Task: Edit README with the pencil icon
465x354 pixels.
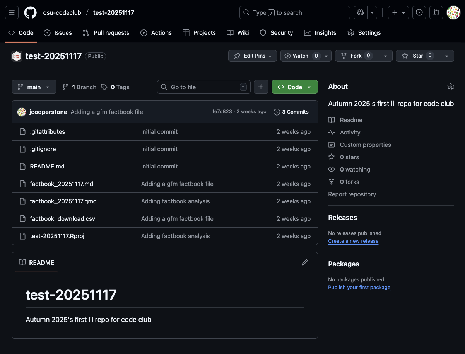Action: (x=305, y=262)
